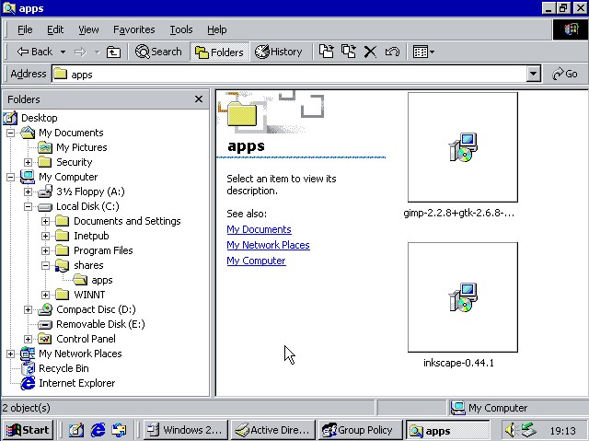Click the Undo toolbar icon

tap(392, 52)
